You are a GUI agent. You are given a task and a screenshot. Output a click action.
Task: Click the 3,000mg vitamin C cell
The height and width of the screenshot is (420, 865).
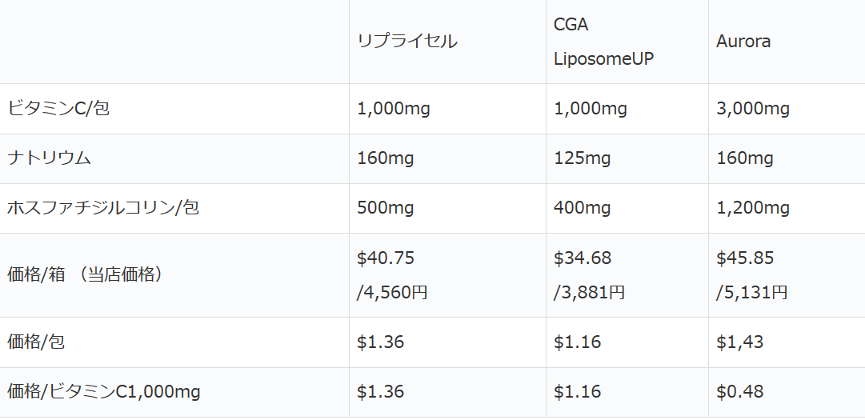752,109
